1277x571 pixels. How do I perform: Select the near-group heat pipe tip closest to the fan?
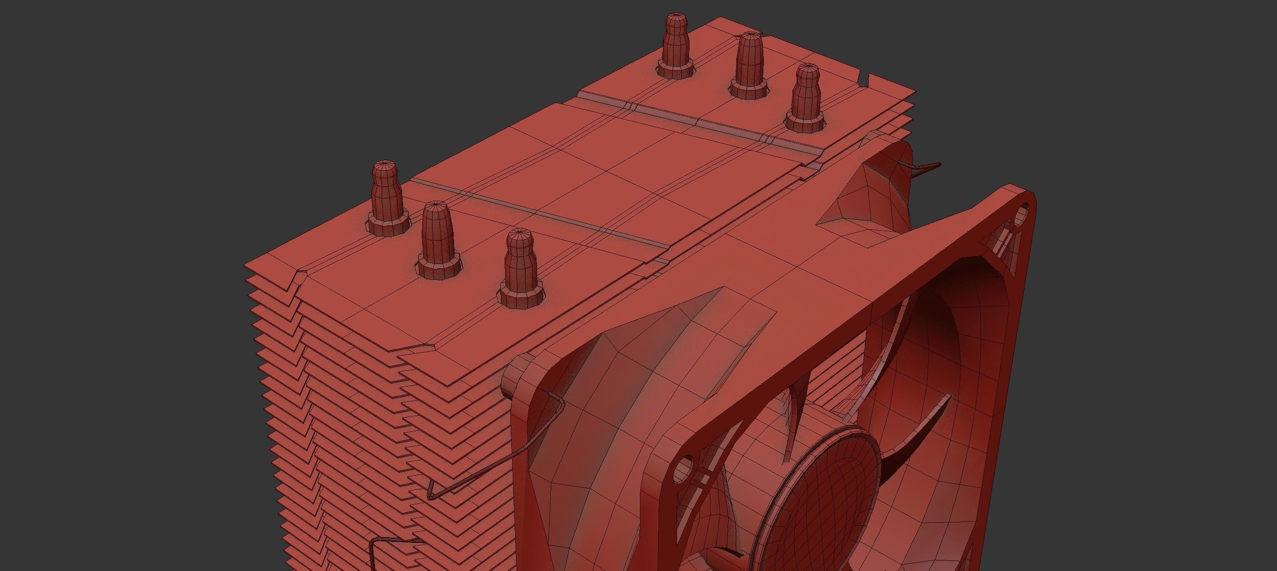point(521,269)
